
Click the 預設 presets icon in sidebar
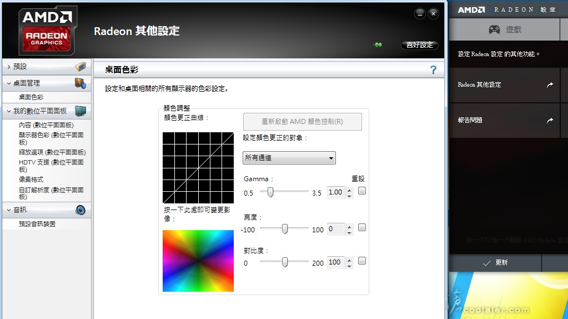coord(81,66)
